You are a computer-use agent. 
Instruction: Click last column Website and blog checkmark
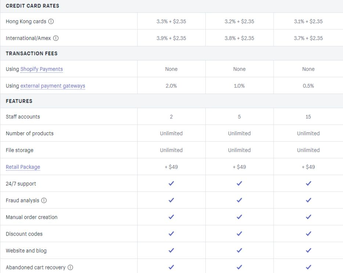tap(308, 250)
